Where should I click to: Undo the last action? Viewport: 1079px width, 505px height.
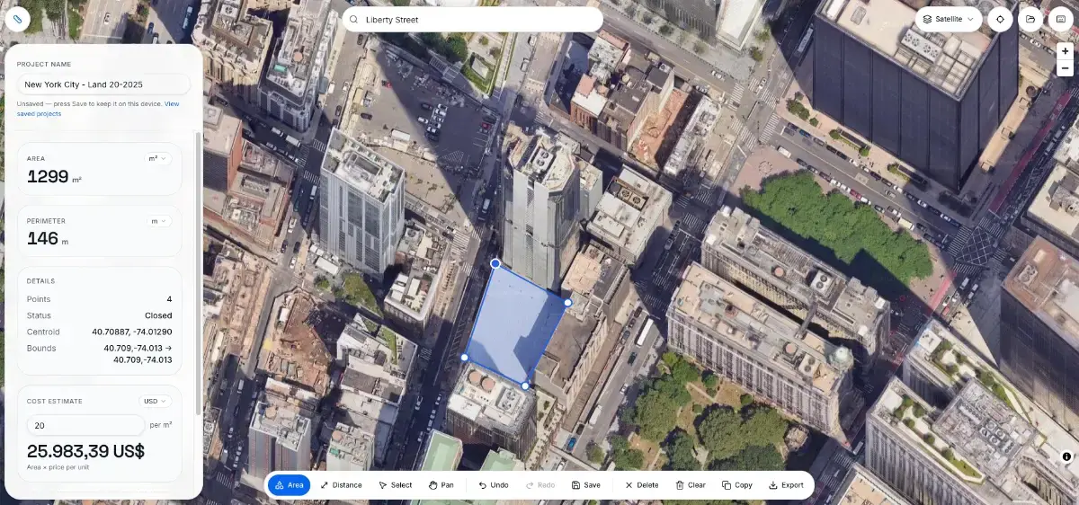(494, 485)
